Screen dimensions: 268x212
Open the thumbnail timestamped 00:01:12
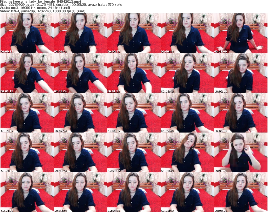coord(27,73)
